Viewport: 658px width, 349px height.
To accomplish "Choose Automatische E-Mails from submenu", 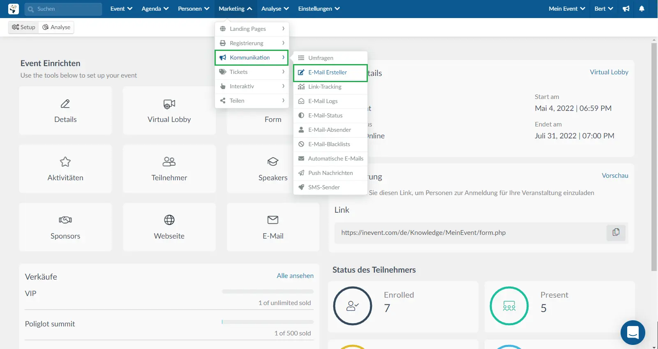I will (x=330, y=158).
